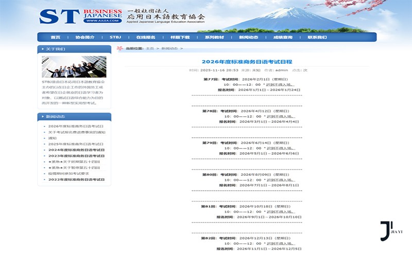Open sidebar link 2025年度标准商务日语考试日

tap(76, 144)
